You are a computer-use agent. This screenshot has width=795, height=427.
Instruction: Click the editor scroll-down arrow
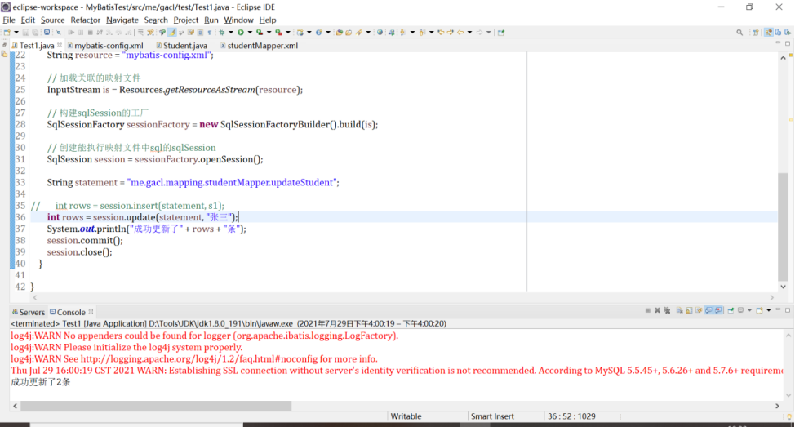783,287
